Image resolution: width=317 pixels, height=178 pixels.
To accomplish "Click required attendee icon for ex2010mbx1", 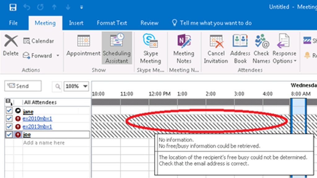I will (18, 119).
